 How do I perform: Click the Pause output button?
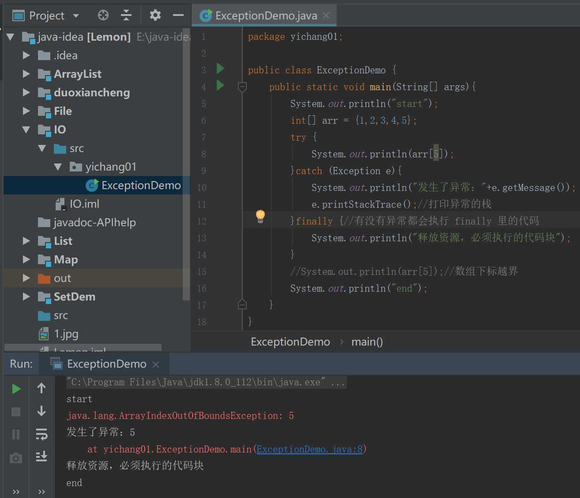(x=16, y=434)
